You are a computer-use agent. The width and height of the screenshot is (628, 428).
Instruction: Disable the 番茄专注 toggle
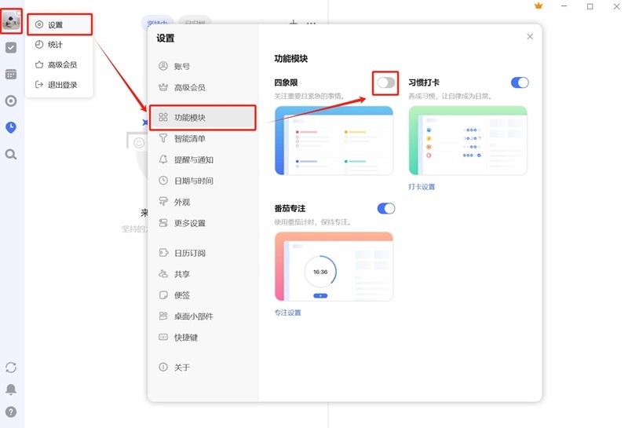[x=385, y=208]
